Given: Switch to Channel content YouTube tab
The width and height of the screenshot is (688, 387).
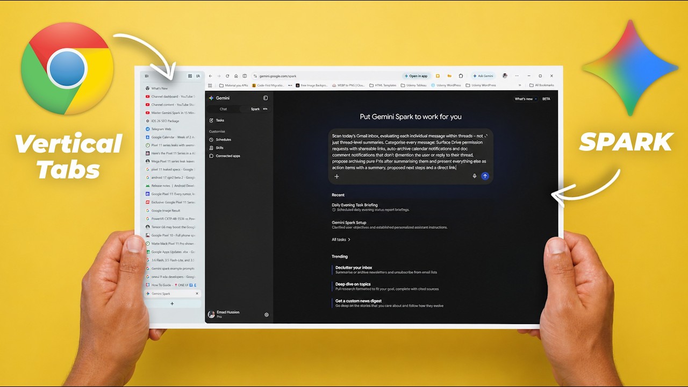Looking at the screenshot, I should click(x=172, y=105).
